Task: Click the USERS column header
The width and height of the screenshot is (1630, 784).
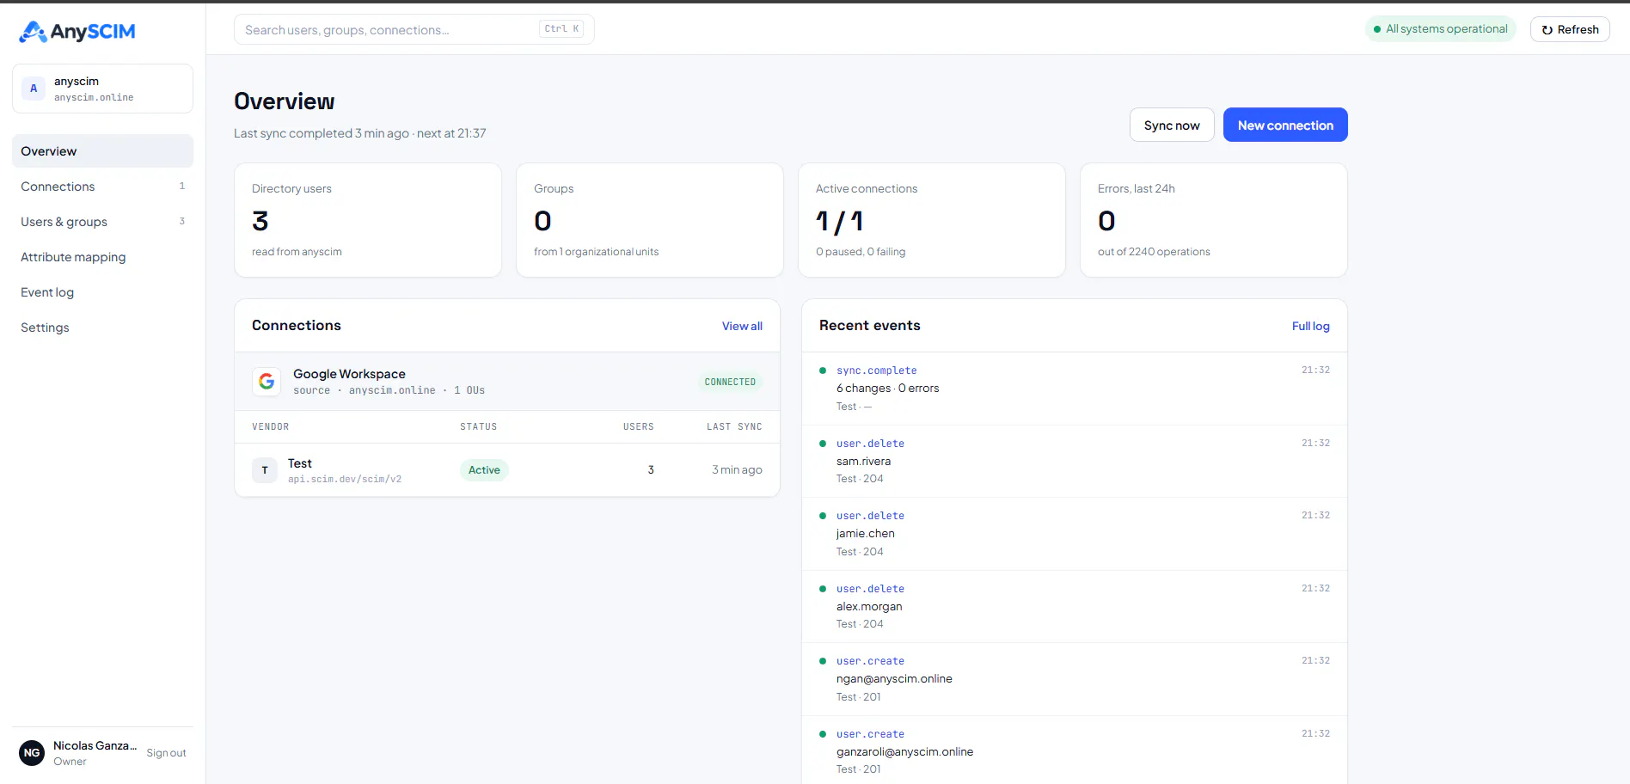Action: tap(639, 427)
